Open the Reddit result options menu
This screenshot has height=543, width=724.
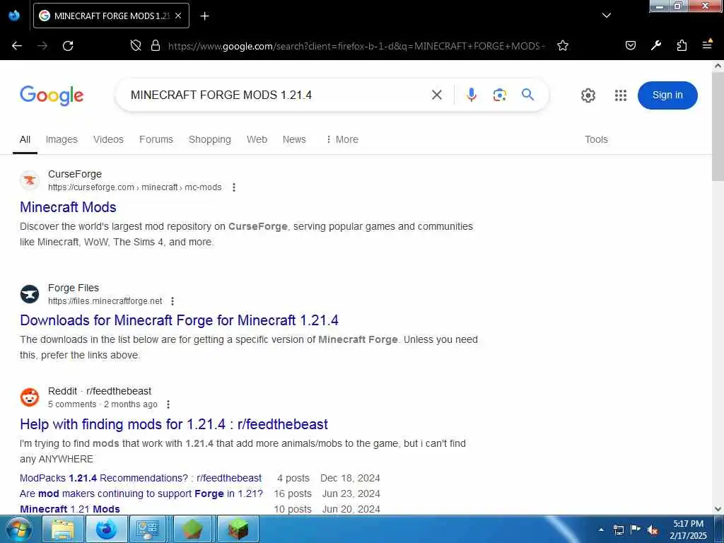pyautogui.click(x=168, y=404)
